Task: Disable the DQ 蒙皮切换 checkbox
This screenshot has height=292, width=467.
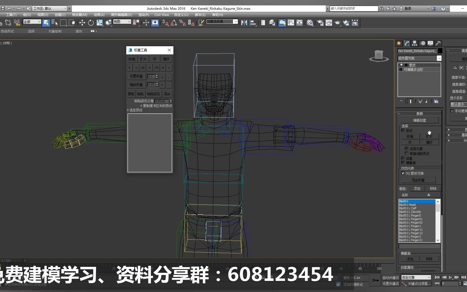Action: (403, 173)
